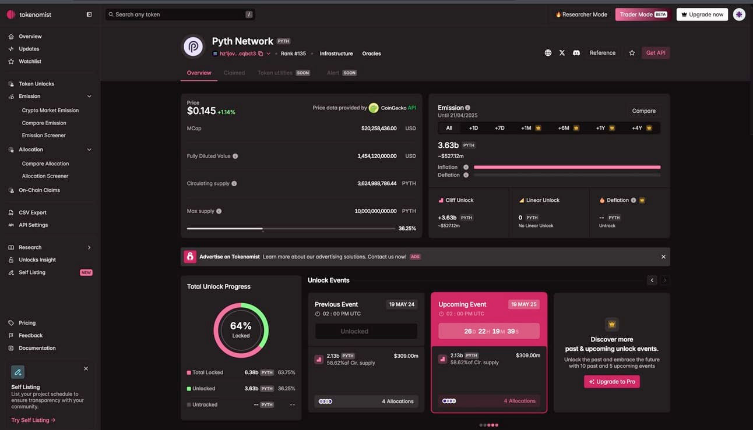The image size is (753, 430).
Task: Collapse the Emission sidebar section
Action: pos(89,96)
